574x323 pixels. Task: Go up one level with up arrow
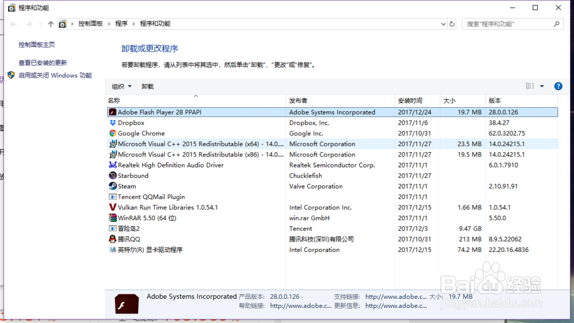[51, 24]
